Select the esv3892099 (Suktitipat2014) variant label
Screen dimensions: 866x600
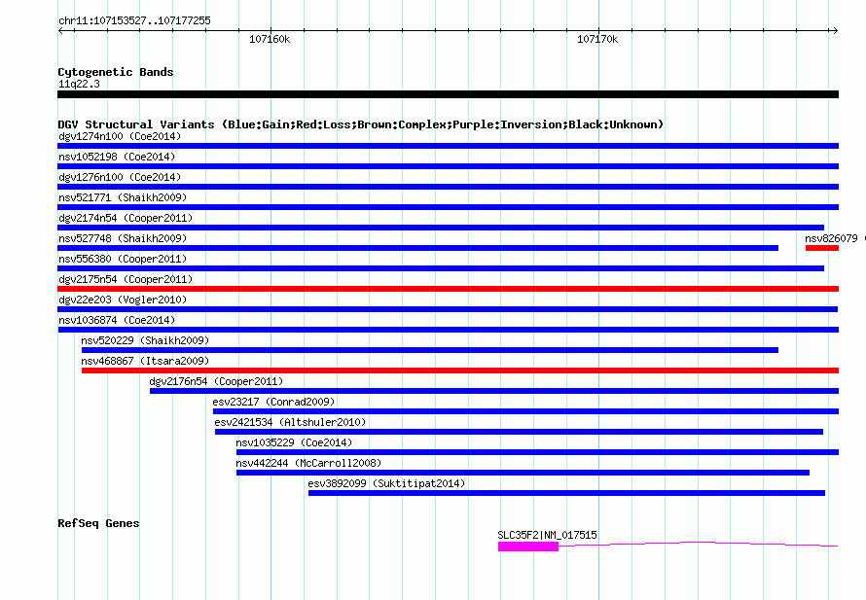(386, 483)
